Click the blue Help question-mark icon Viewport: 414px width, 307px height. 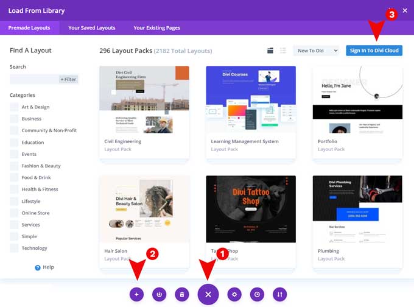point(38,267)
